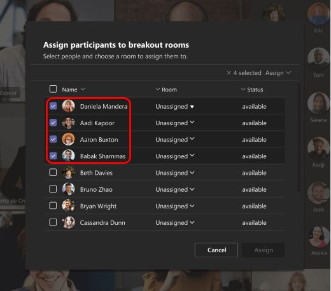Click Aadi Kapoor's avatar
The width and height of the screenshot is (331, 291).
[x=68, y=123]
